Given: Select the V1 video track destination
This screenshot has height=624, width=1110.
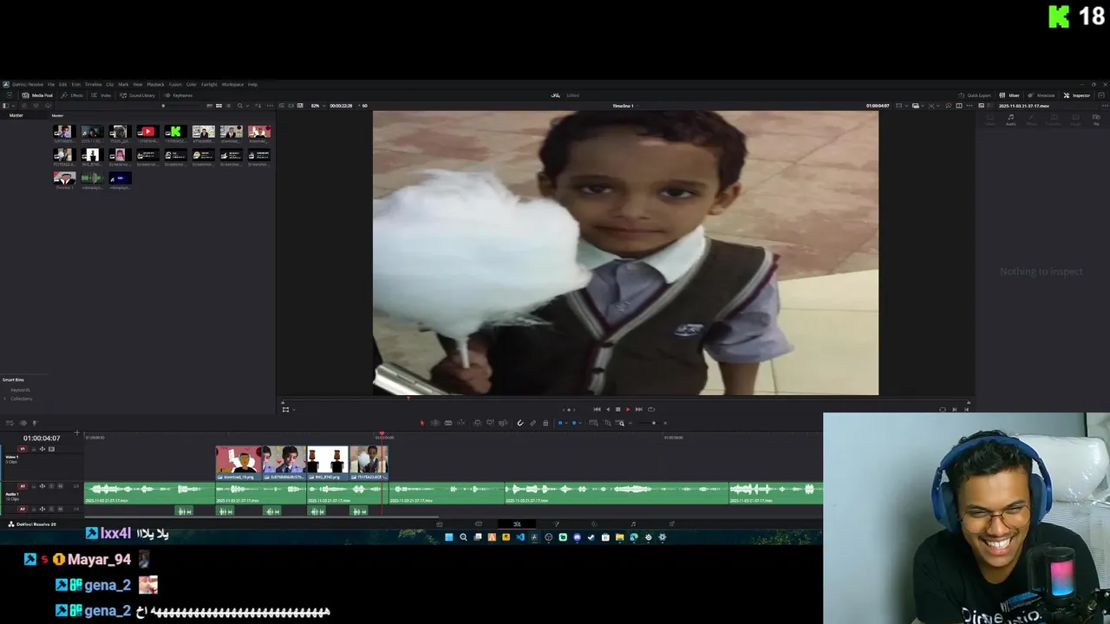Looking at the screenshot, I should [23, 449].
